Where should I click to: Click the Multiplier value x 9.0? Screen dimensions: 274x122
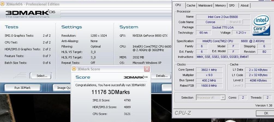[x=209, y=75]
